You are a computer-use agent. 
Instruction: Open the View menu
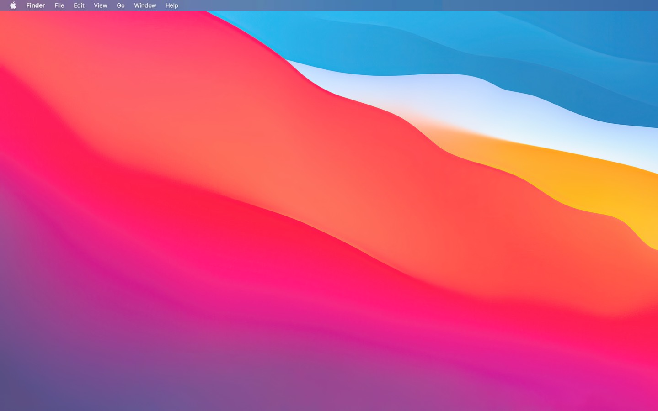[100, 5]
